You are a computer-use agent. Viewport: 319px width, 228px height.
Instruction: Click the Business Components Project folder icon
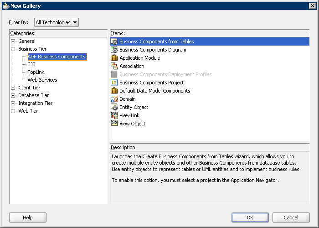click(x=114, y=83)
